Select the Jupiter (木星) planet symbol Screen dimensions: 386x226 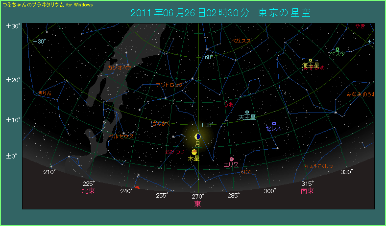click(194, 152)
